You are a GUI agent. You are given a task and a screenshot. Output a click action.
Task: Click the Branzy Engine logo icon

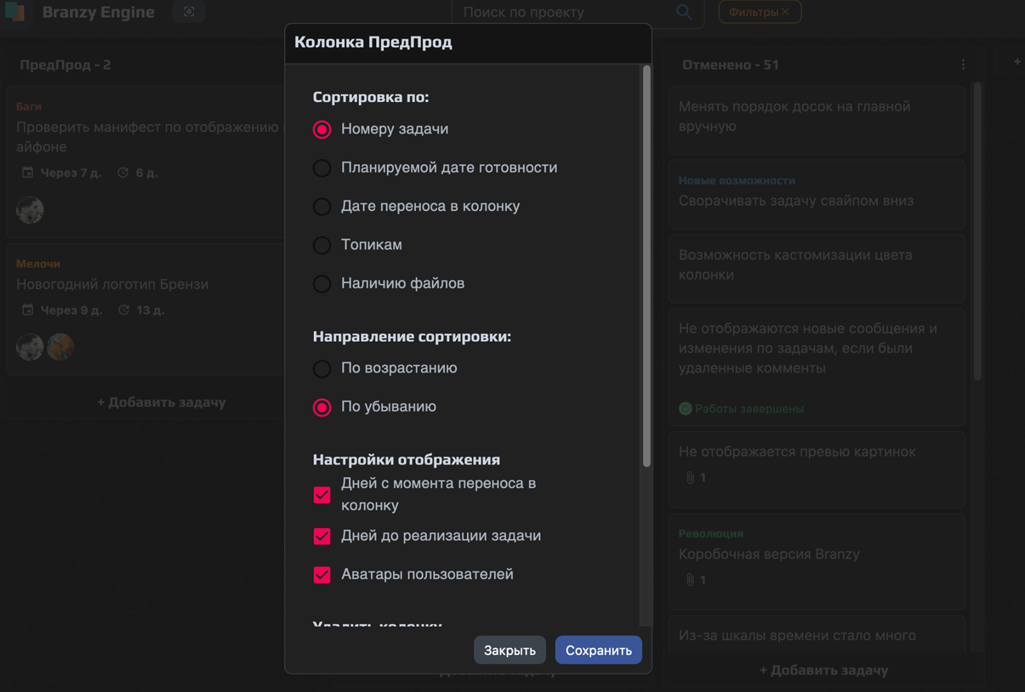[15, 12]
